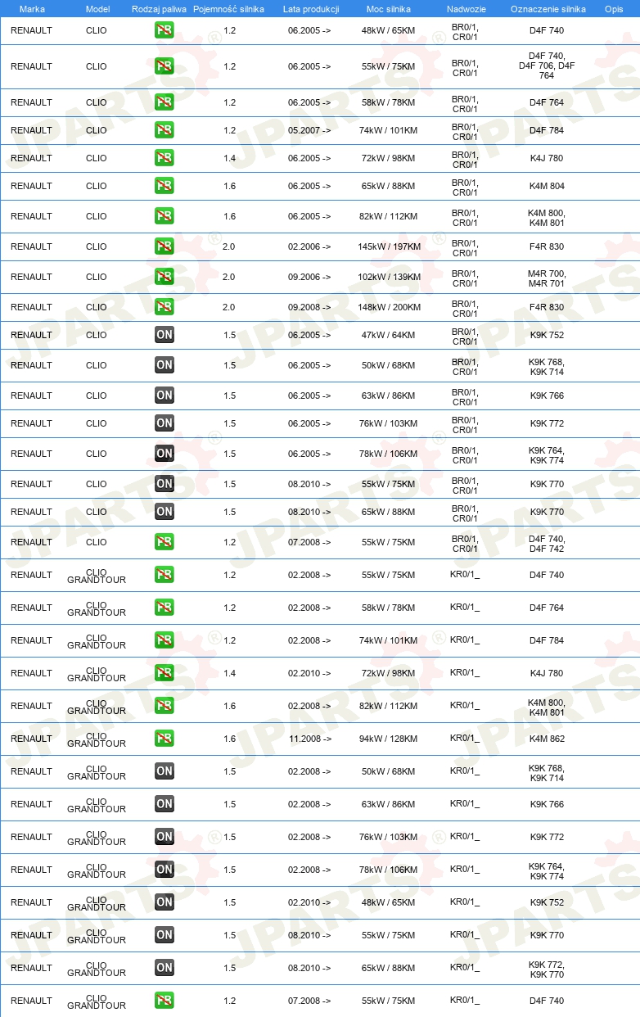Screen dimensions: 640x1017
Task: Select the ON diesel icon in the 47kW / 64KM row
Action: tap(165, 335)
